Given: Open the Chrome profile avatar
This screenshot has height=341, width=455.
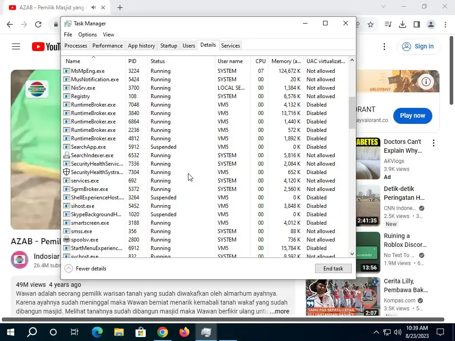Looking at the screenshot, I should click(431, 25).
